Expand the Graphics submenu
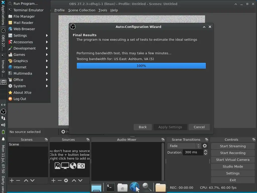 29,61
